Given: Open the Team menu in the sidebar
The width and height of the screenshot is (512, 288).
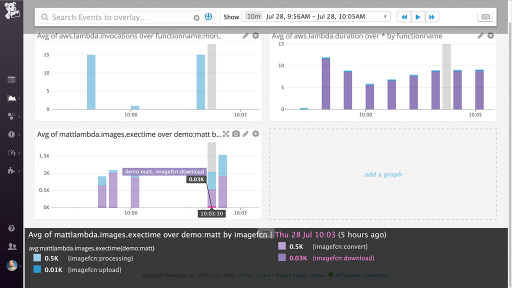Looking at the screenshot, I should point(12,246).
